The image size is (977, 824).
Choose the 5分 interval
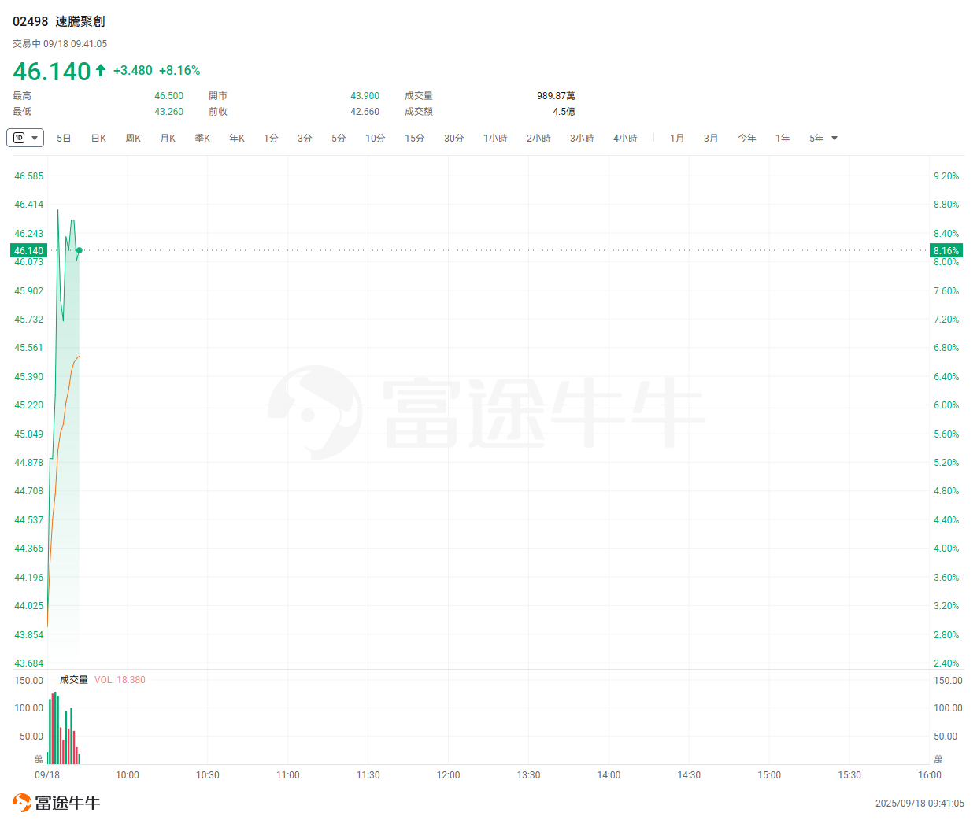pyautogui.click(x=339, y=139)
